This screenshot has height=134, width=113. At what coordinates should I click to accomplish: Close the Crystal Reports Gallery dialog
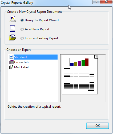(106, 2)
